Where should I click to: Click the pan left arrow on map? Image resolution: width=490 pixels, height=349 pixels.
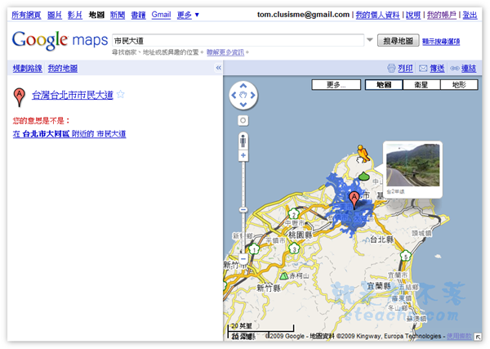click(x=234, y=96)
